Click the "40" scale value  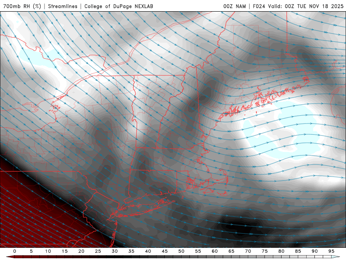coord(148,251)
